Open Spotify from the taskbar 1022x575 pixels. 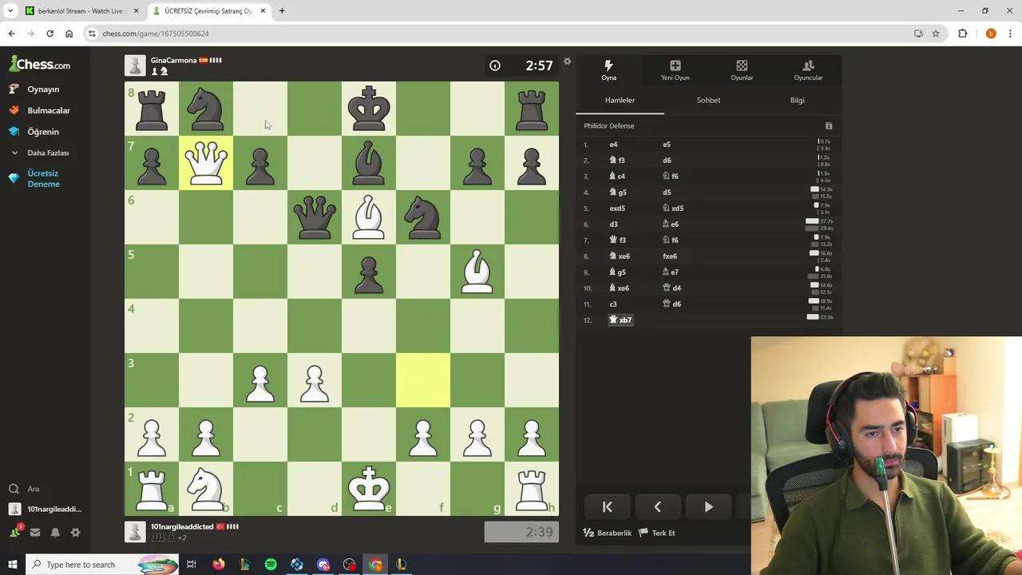point(271,565)
